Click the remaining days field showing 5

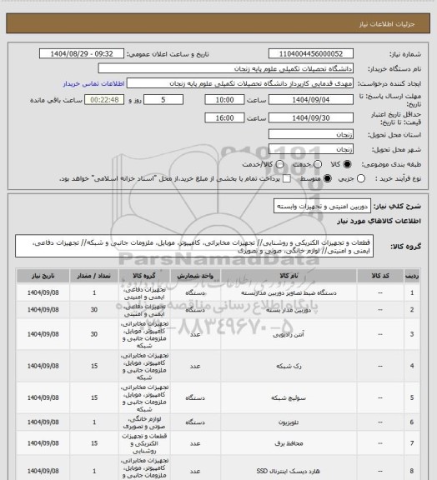coord(163,100)
